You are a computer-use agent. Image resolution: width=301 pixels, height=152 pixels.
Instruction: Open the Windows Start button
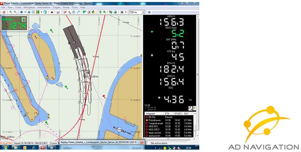[x=5, y=148]
